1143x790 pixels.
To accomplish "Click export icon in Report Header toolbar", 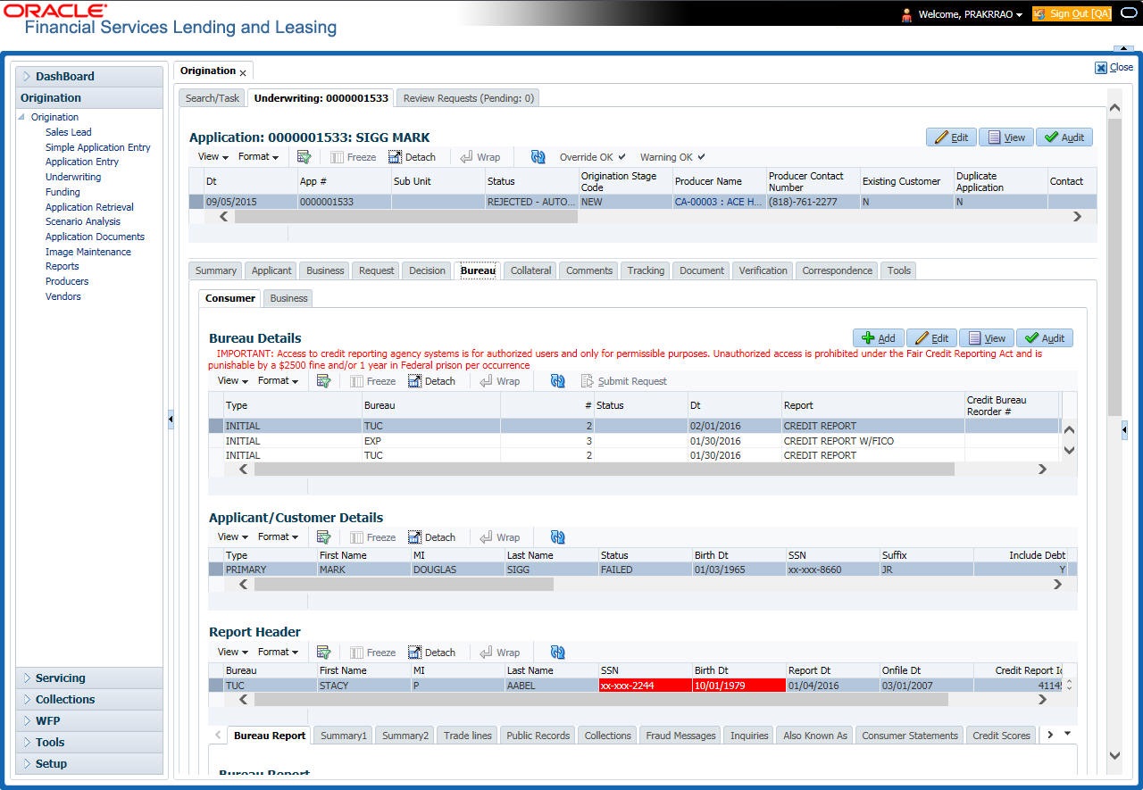I will click(323, 653).
